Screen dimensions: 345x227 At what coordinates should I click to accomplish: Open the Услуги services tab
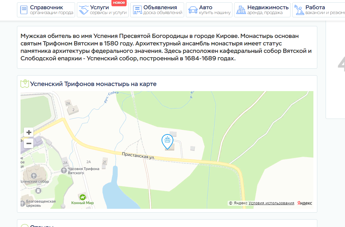103,10
